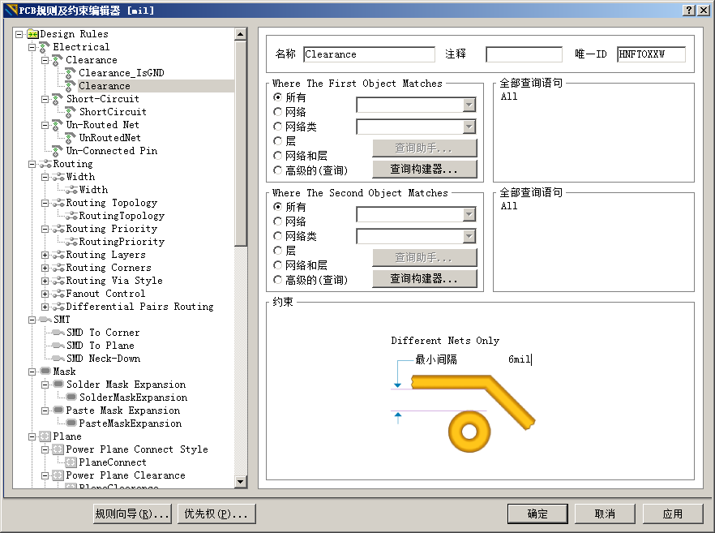Click the SMD To Corner icon
Screen dimensions: 715x533
pyautogui.click(x=58, y=333)
